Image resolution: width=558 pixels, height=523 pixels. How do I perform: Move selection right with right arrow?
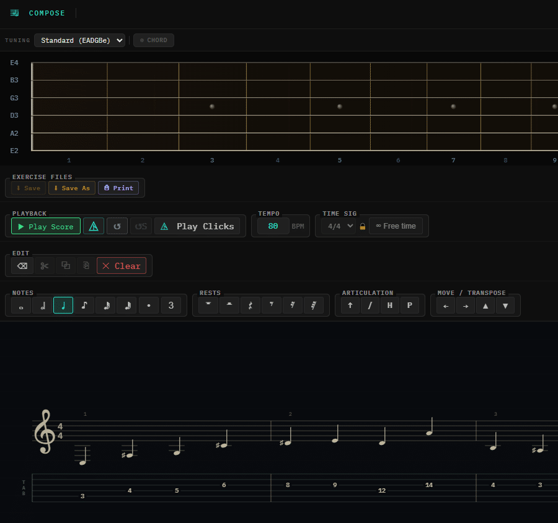(466, 306)
